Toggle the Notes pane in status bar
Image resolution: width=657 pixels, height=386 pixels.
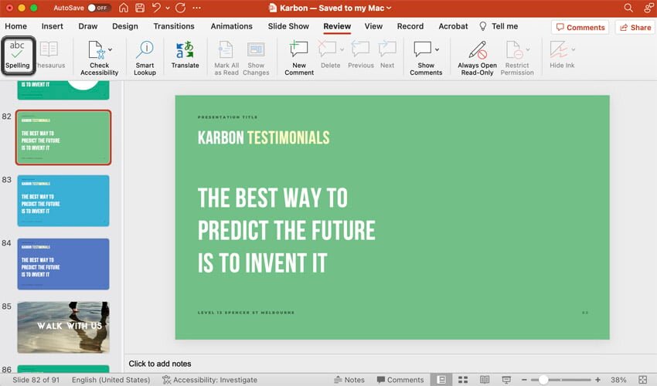tap(349, 380)
